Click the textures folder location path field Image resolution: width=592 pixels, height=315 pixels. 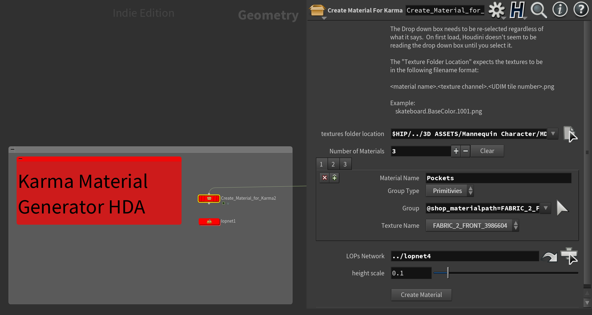(469, 134)
